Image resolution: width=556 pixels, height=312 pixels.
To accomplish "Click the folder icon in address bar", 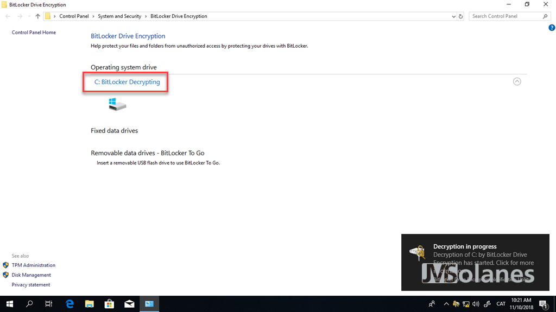I will (48, 16).
